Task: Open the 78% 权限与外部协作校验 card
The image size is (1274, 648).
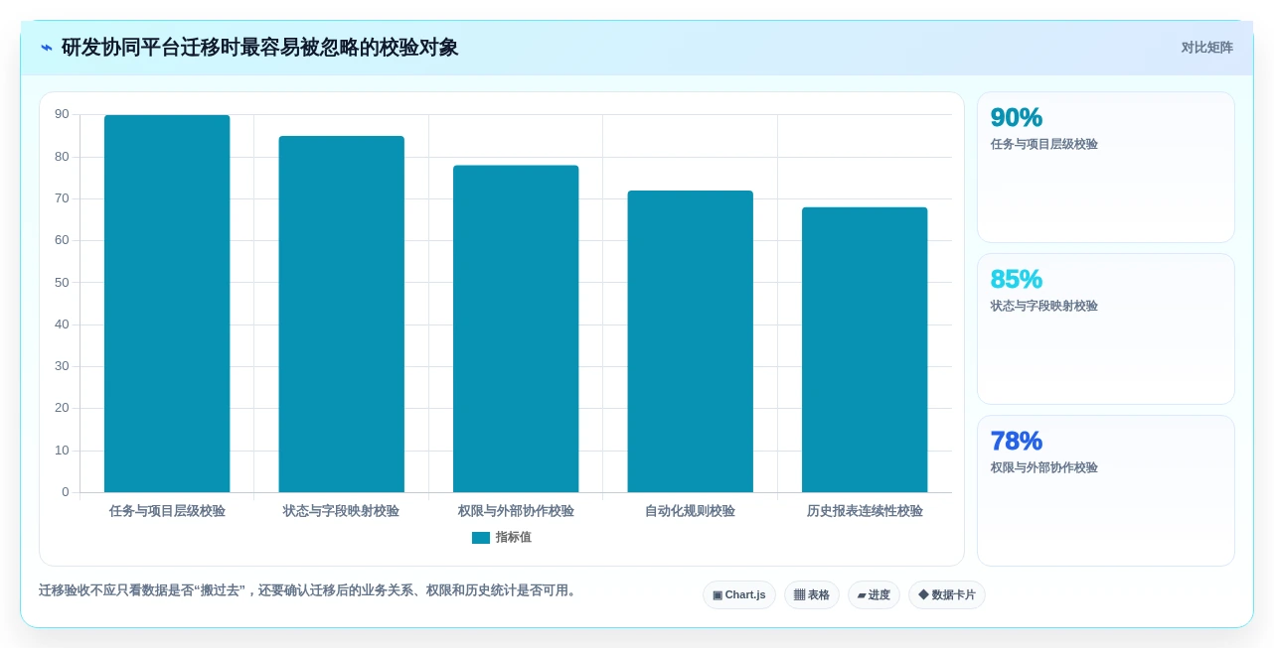Action: point(1106,491)
